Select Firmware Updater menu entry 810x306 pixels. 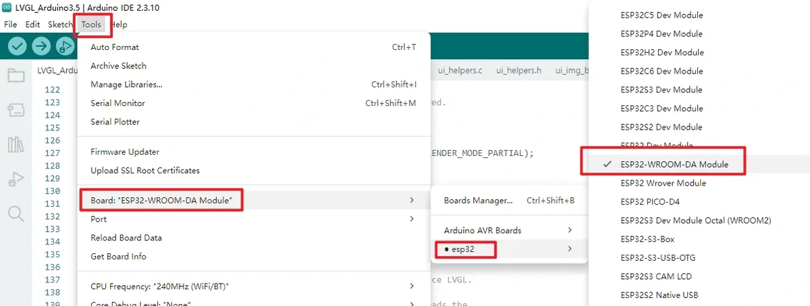pyautogui.click(x=254, y=152)
